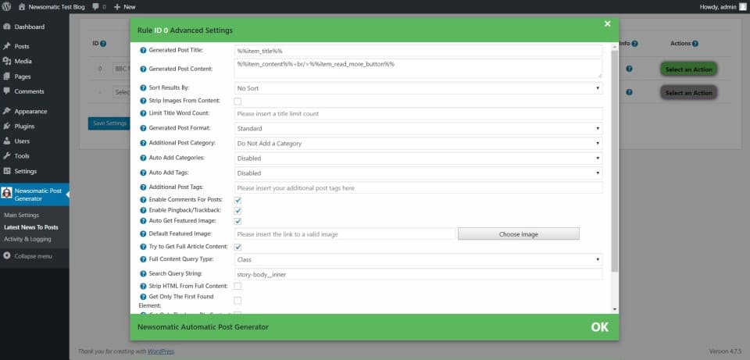
Task: Click help icon beside Generated Post Format
Action: coord(143,128)
